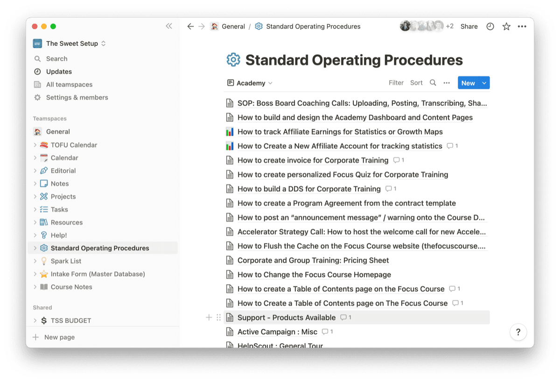560x382 pixels.
Task: Go back using the left arrow
Action: pyautogui.click(x=190, y=27)
